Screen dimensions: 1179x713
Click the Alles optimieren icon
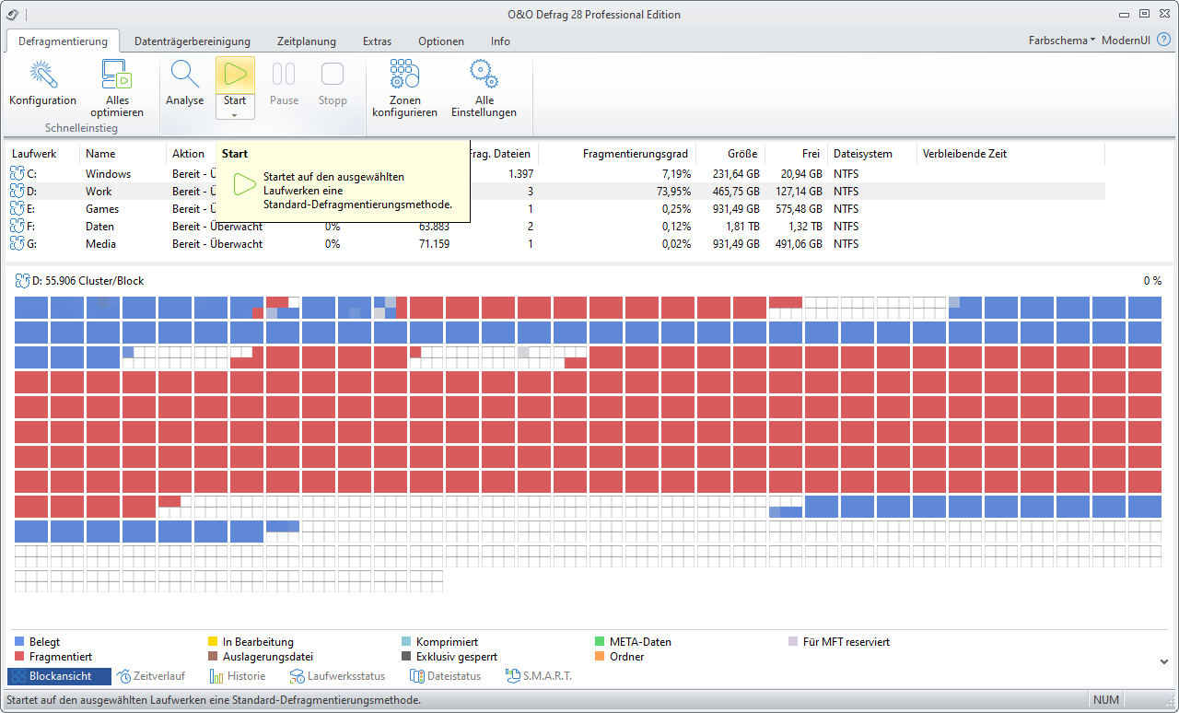pyautogui.click(x=117, y=75)
